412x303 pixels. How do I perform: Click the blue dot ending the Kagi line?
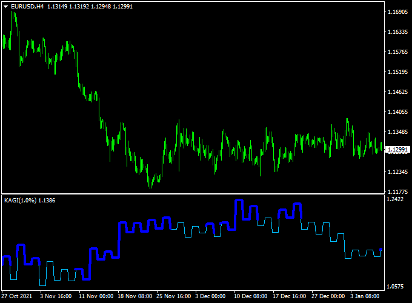[380, 249]
